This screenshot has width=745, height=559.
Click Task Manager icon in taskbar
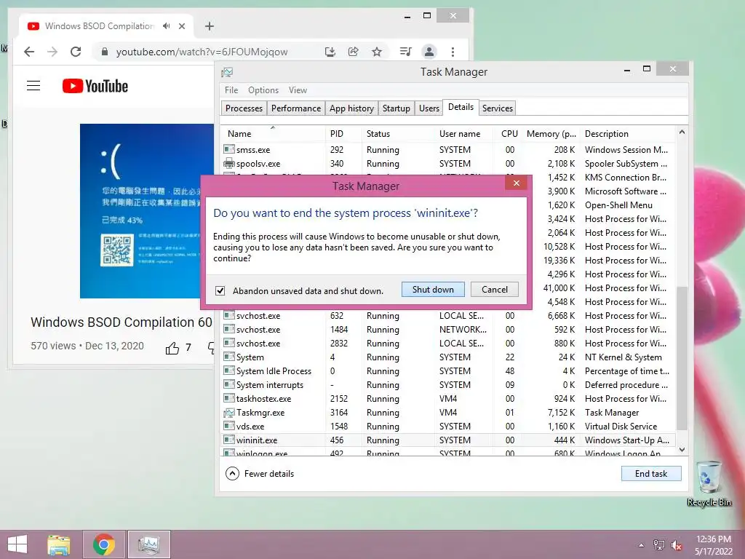click(148, 544)
